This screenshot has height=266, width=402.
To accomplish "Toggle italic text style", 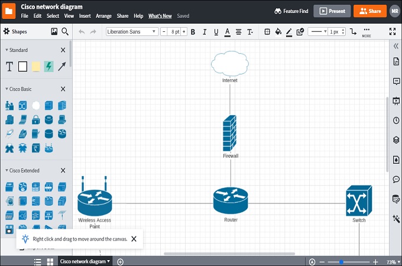I will pos(205,32).
